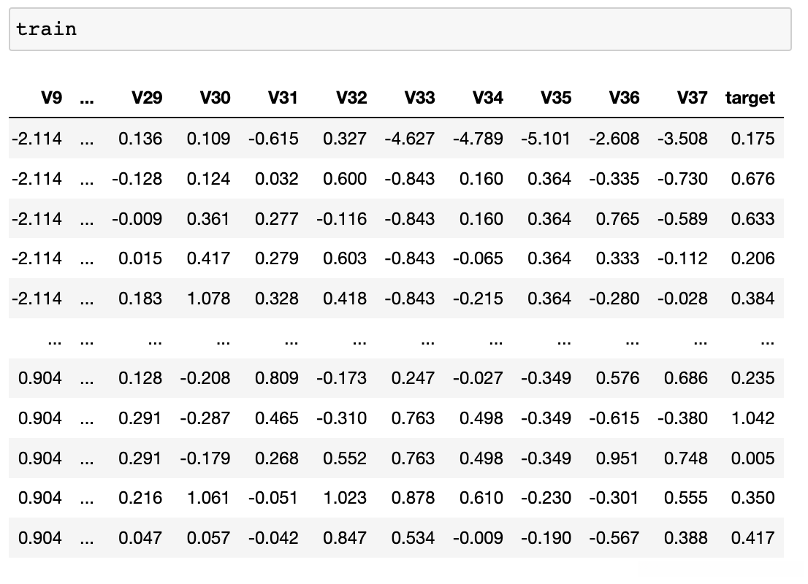Click the target column header
Screen dimensions: 808x584
click(x=750, y=98)
